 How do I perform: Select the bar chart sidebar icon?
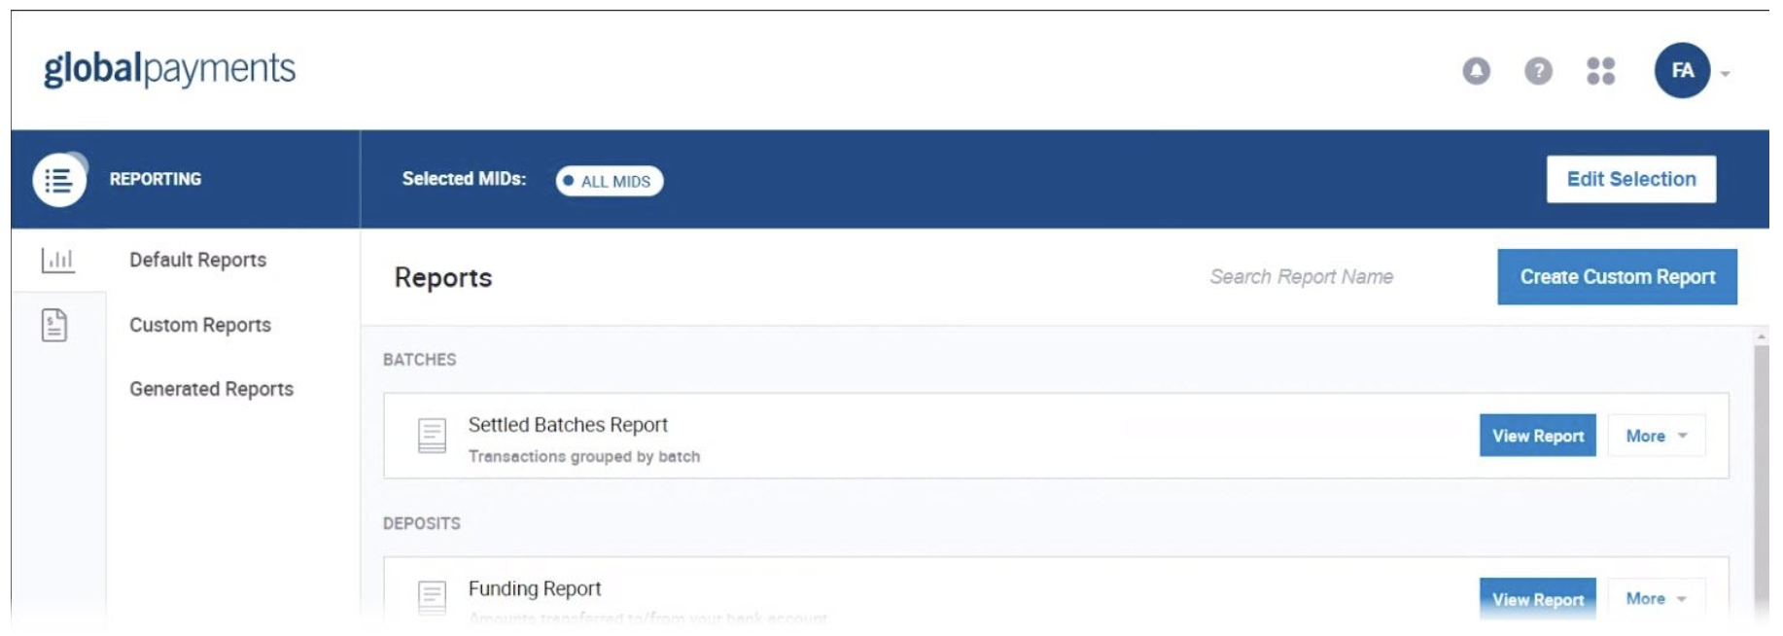57,261
